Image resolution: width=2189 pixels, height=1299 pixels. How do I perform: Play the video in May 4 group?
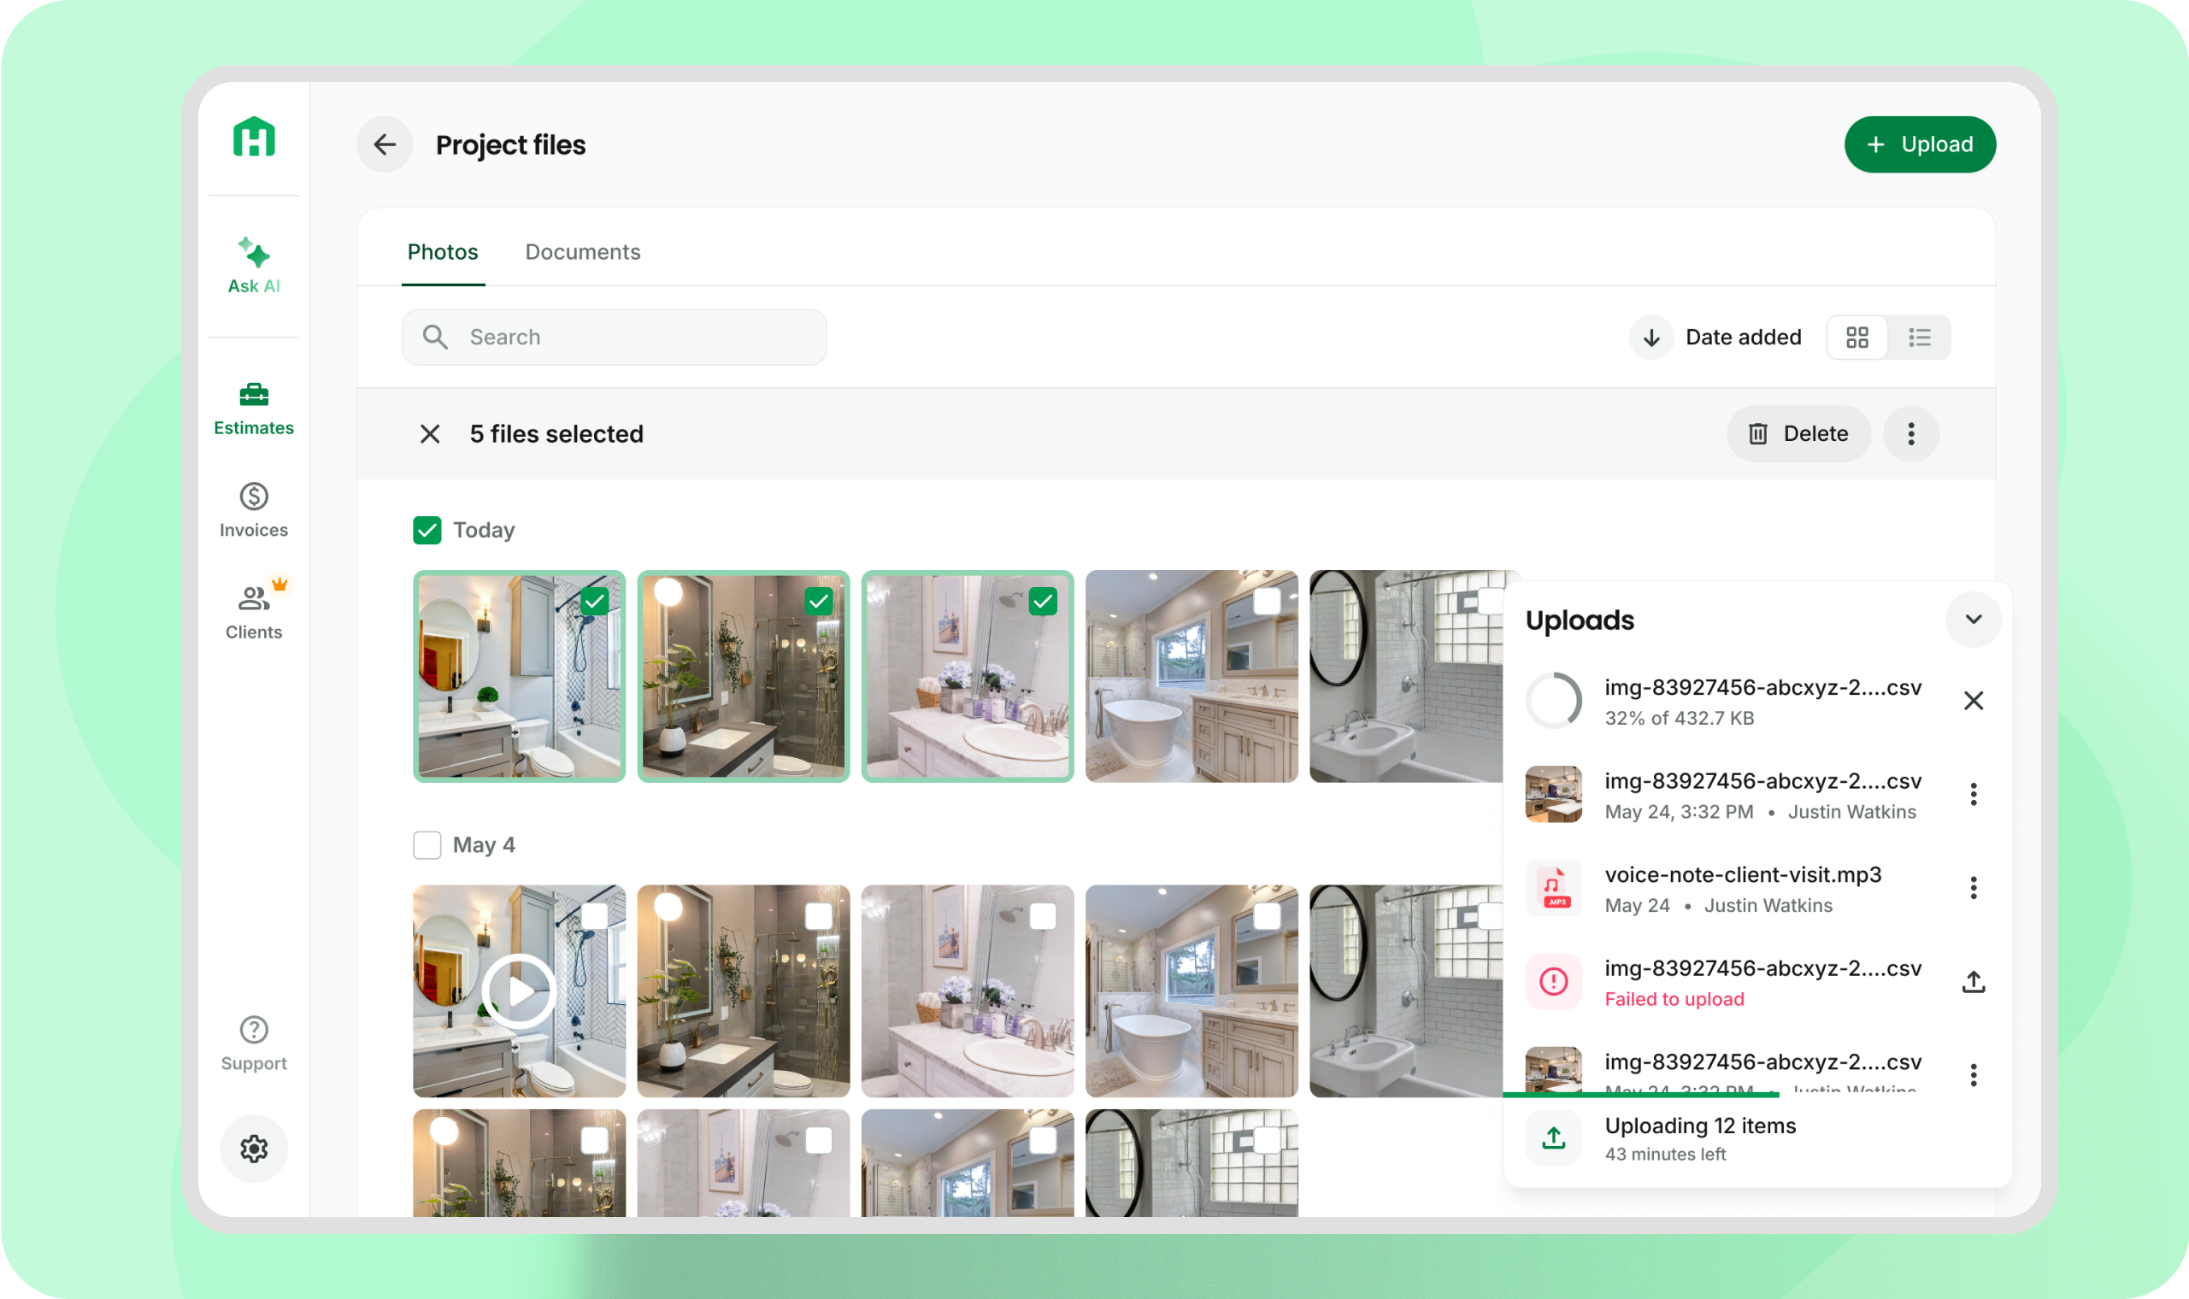click(x=519, y=991)
